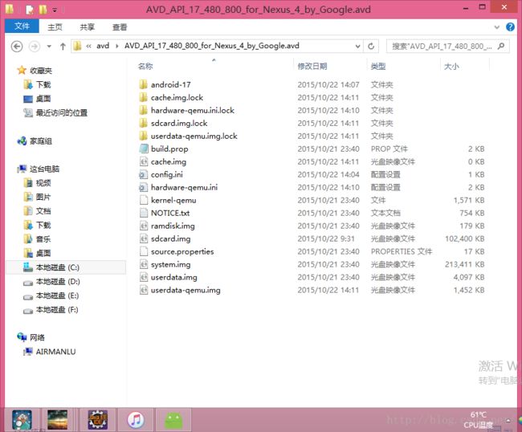Go up one folder level
Screen dimensions: 522x432
(63, 47)
